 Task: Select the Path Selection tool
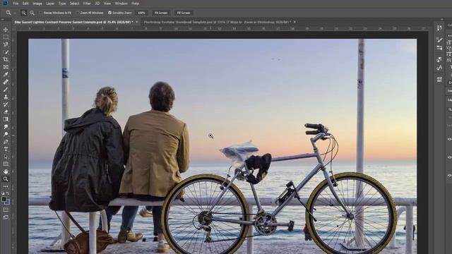click(6, 157)
